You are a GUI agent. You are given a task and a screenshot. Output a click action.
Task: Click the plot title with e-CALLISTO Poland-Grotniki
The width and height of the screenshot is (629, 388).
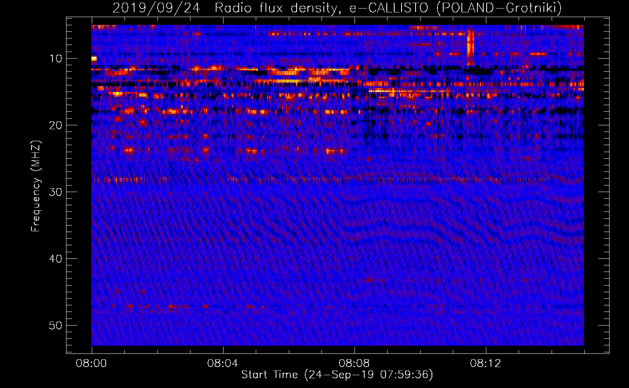pyautogui.click(x=337, y=8)
